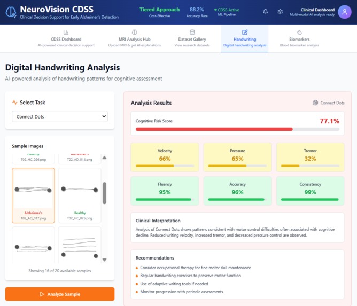Click the Analyze Sample button
The image size is (357, 306).
coord(60,294)
